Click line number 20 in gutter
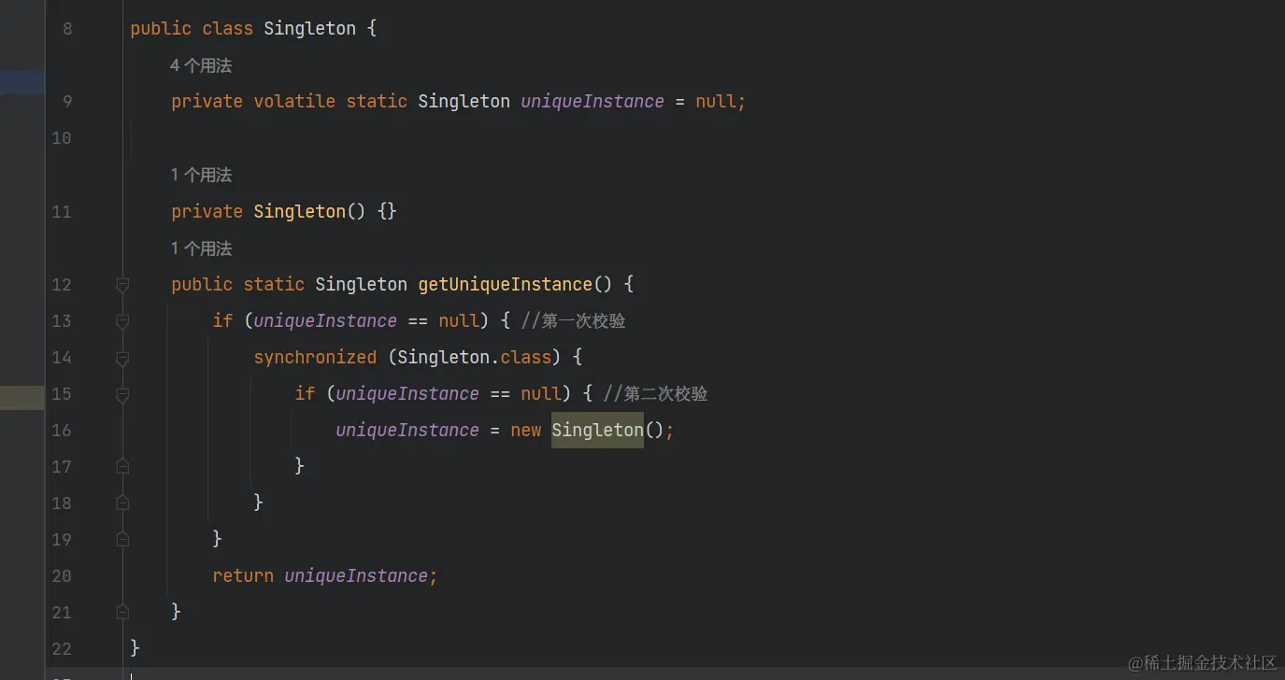Screen dimensions: 1285x680 (x=62, y=576)
